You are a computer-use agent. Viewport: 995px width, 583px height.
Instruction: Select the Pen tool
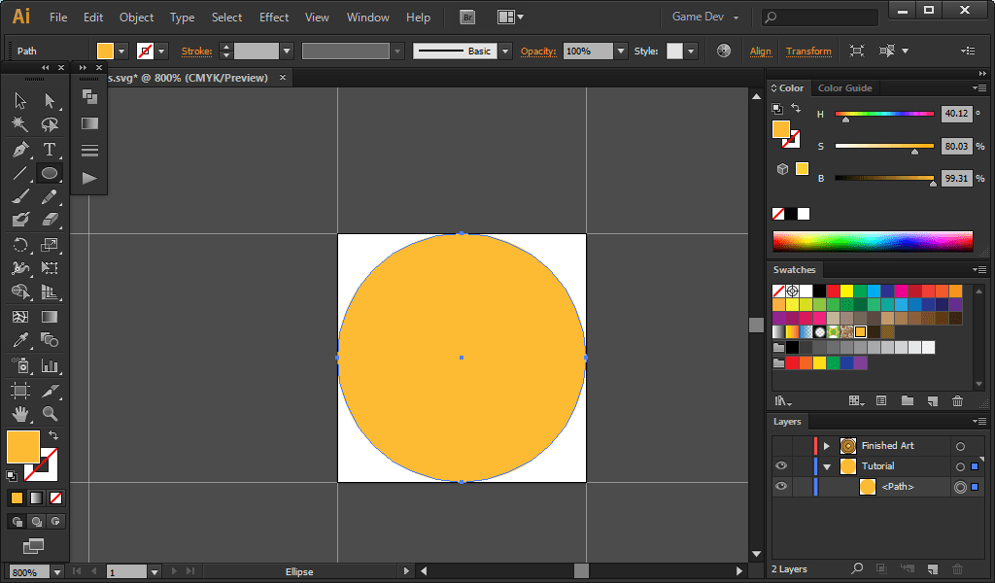click(21, 149)
